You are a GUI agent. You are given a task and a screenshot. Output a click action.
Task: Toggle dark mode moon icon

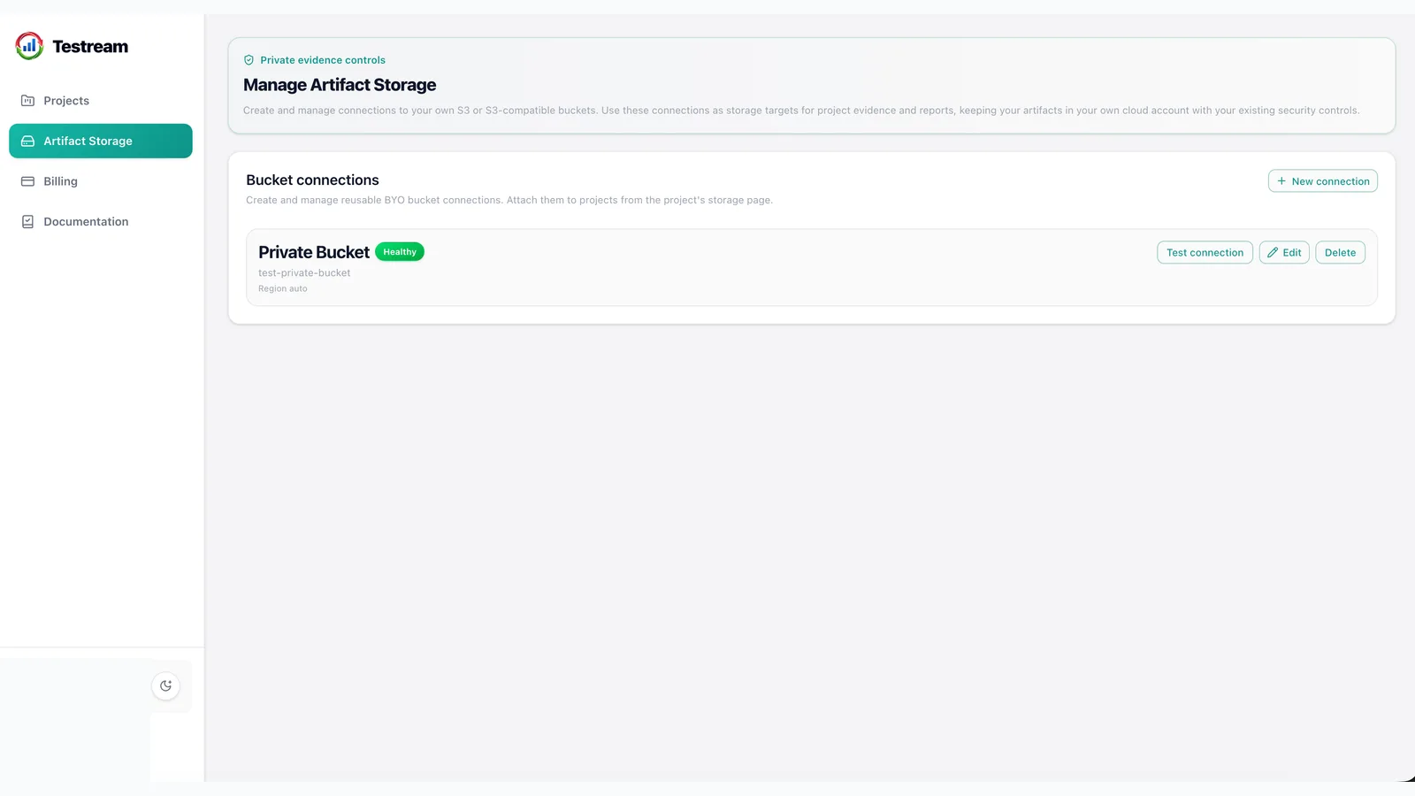coord(165,686)
